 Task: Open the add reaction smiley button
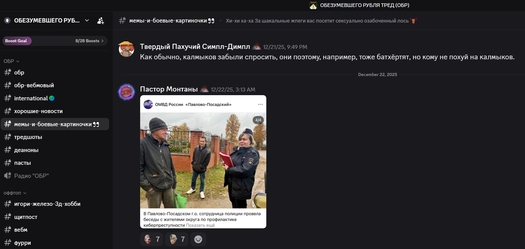pyautogui.click(x=198, y=239)
